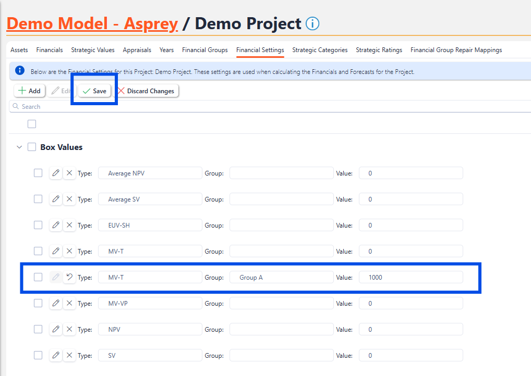Toggle the Box Values group checkbox
Viewport: 531px width, 376px height.
pyautogui.click(x=32, y=147)
